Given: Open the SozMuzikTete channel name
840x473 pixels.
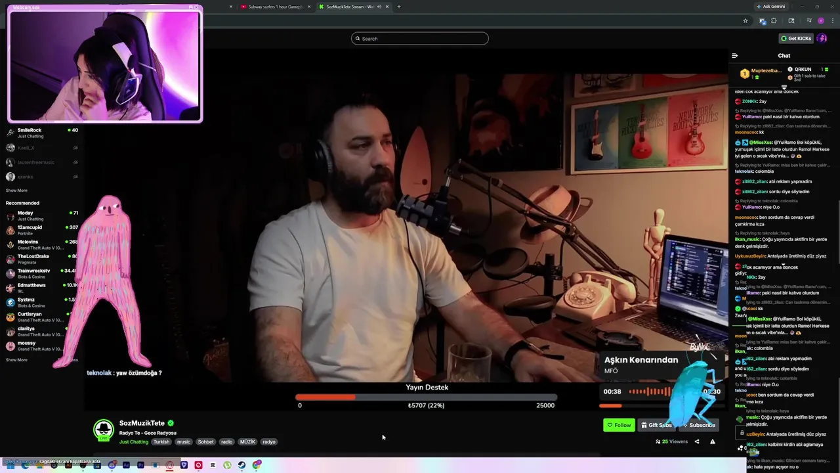Looking at the screenshot, I should [142, 424].
